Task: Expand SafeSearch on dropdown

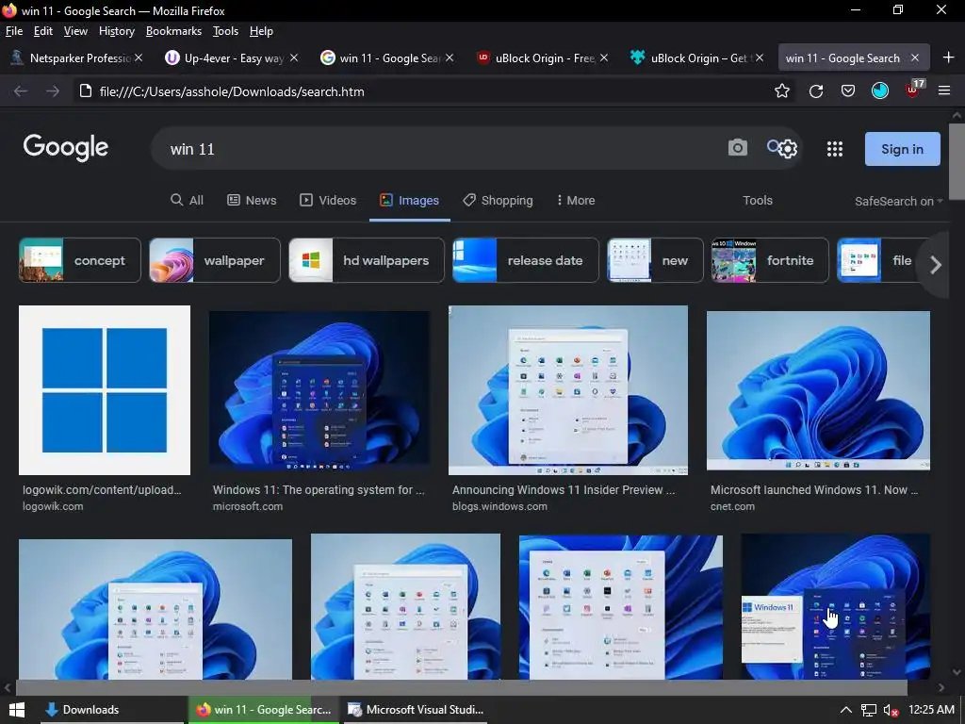Action: point(898,202)
